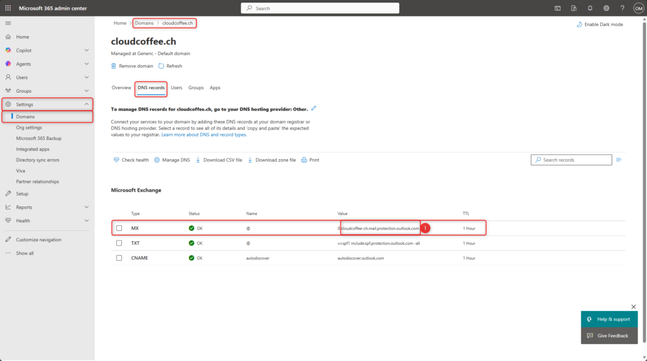Sort by the Type column header

coord(135,213)
